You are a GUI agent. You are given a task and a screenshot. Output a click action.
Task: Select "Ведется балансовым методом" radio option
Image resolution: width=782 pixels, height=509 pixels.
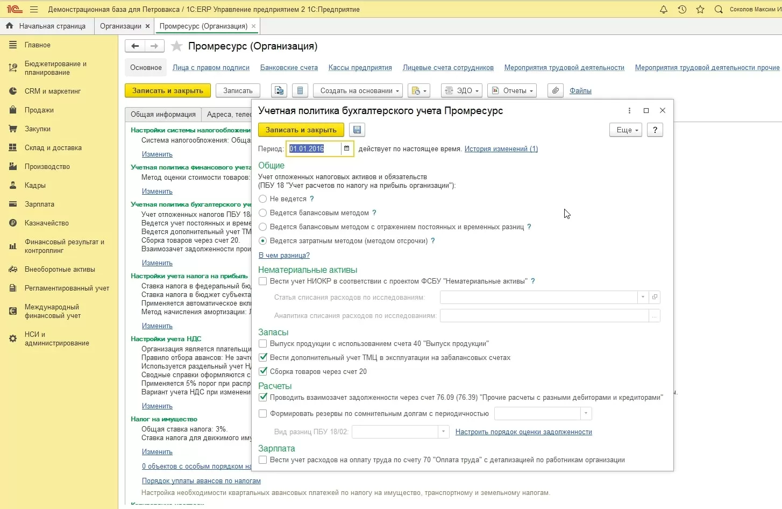(263, 213)
